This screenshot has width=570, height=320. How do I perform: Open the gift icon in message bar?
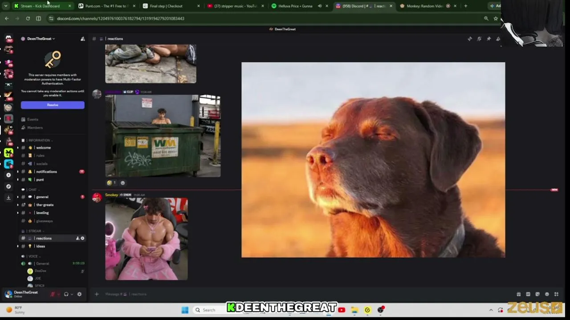tap(519, 294)
